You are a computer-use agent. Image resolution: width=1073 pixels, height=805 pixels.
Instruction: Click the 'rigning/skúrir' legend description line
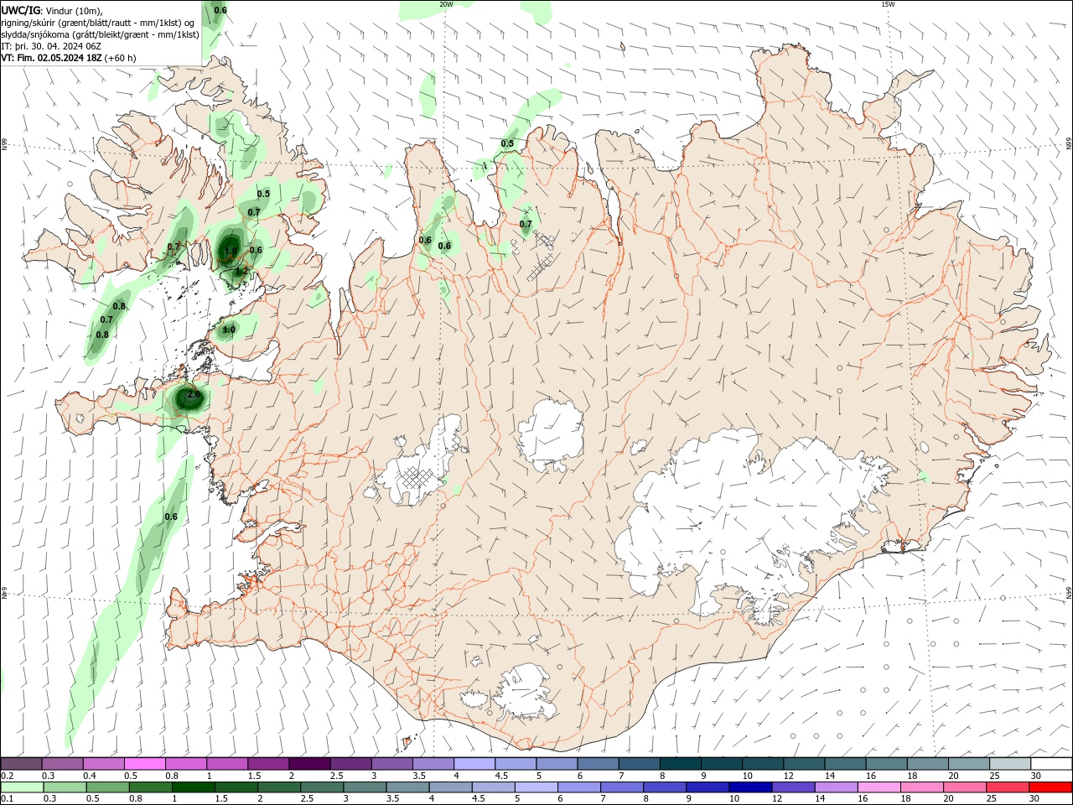tap(97, 23)
